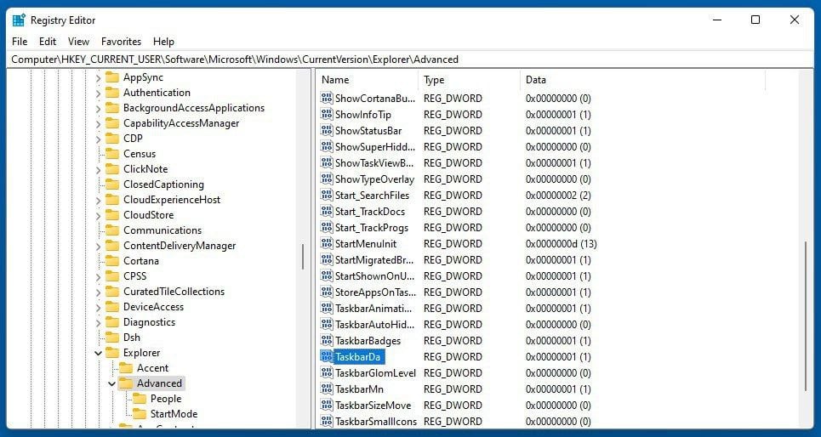821x437 pixels.
Task: Expand the AppSync key
Action: [98, 78]
